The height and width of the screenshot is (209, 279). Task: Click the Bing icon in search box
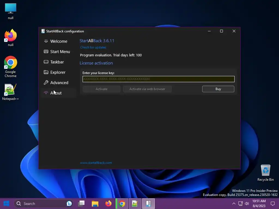[x=69, y=204]
